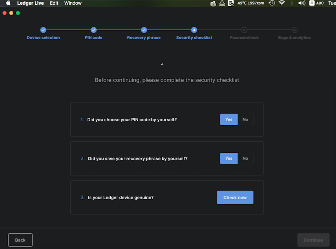Image resolution: width=336 pixels, height=249 pixels.
Task: Click the Recovery phrase step checkmark circle
Action: point(144,30)
